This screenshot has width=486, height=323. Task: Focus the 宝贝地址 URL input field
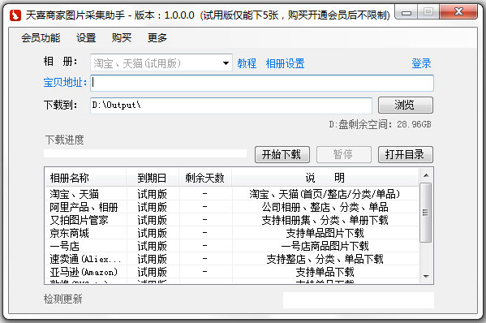point(262,83)
